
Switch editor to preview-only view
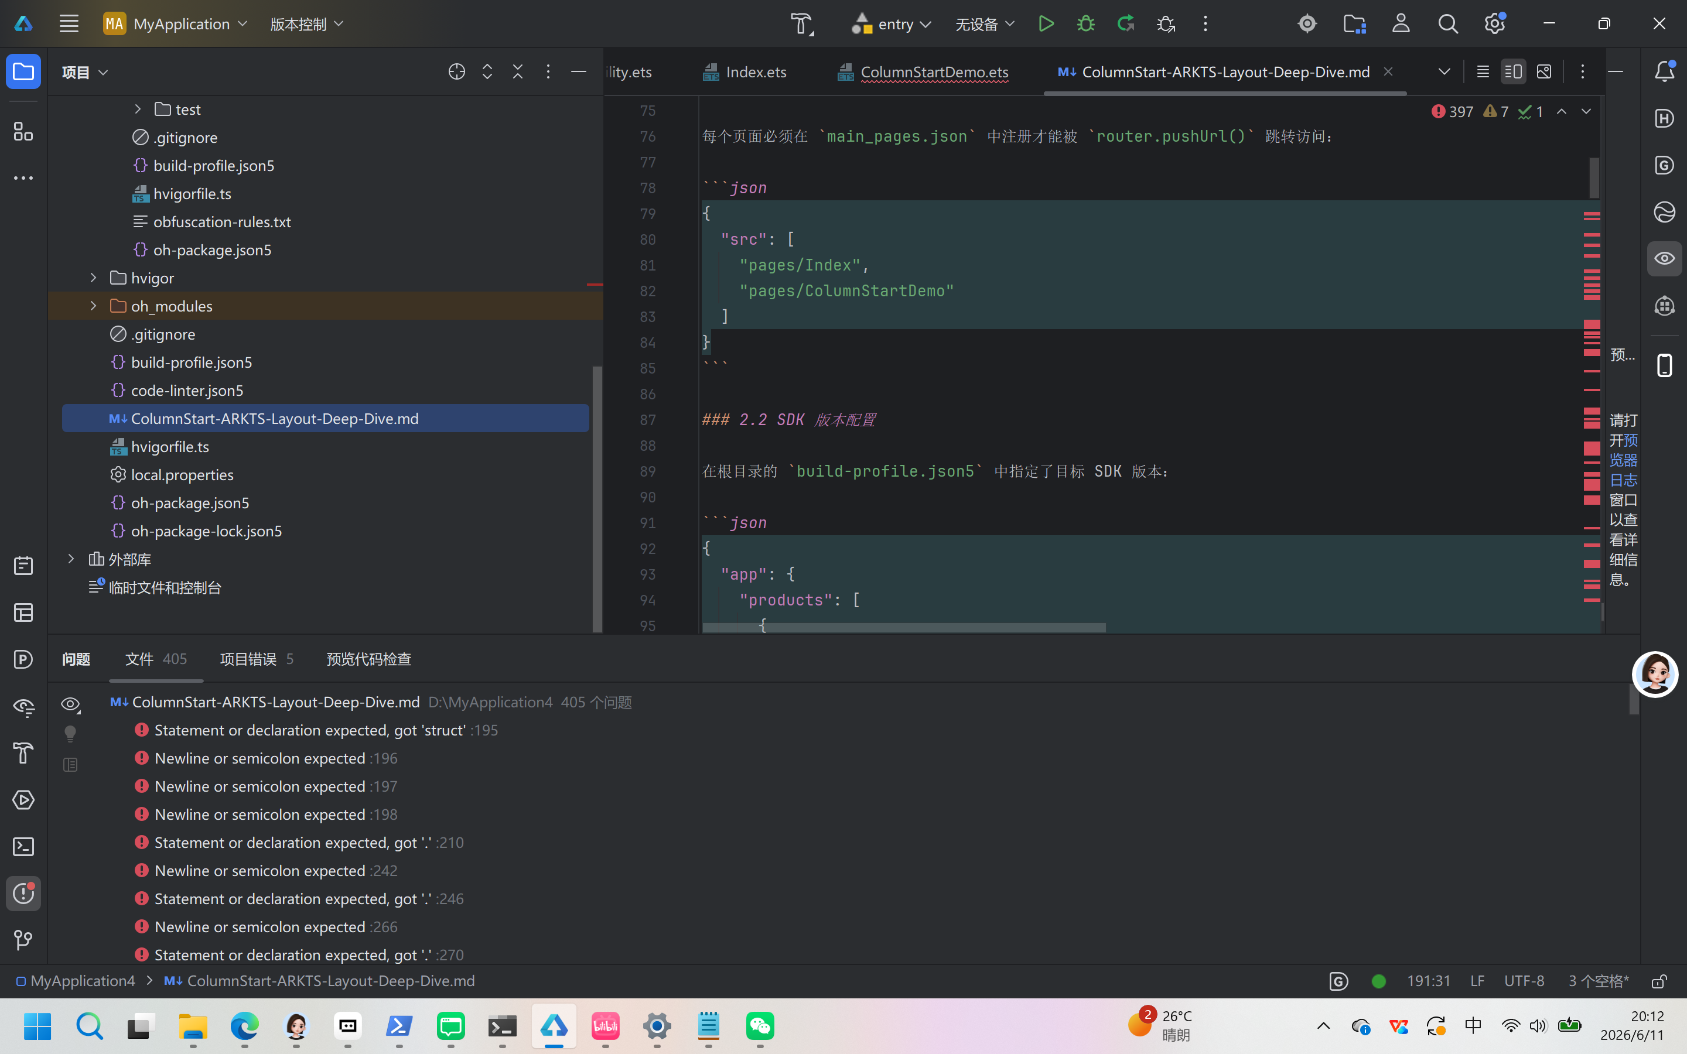coord(1544,72)
